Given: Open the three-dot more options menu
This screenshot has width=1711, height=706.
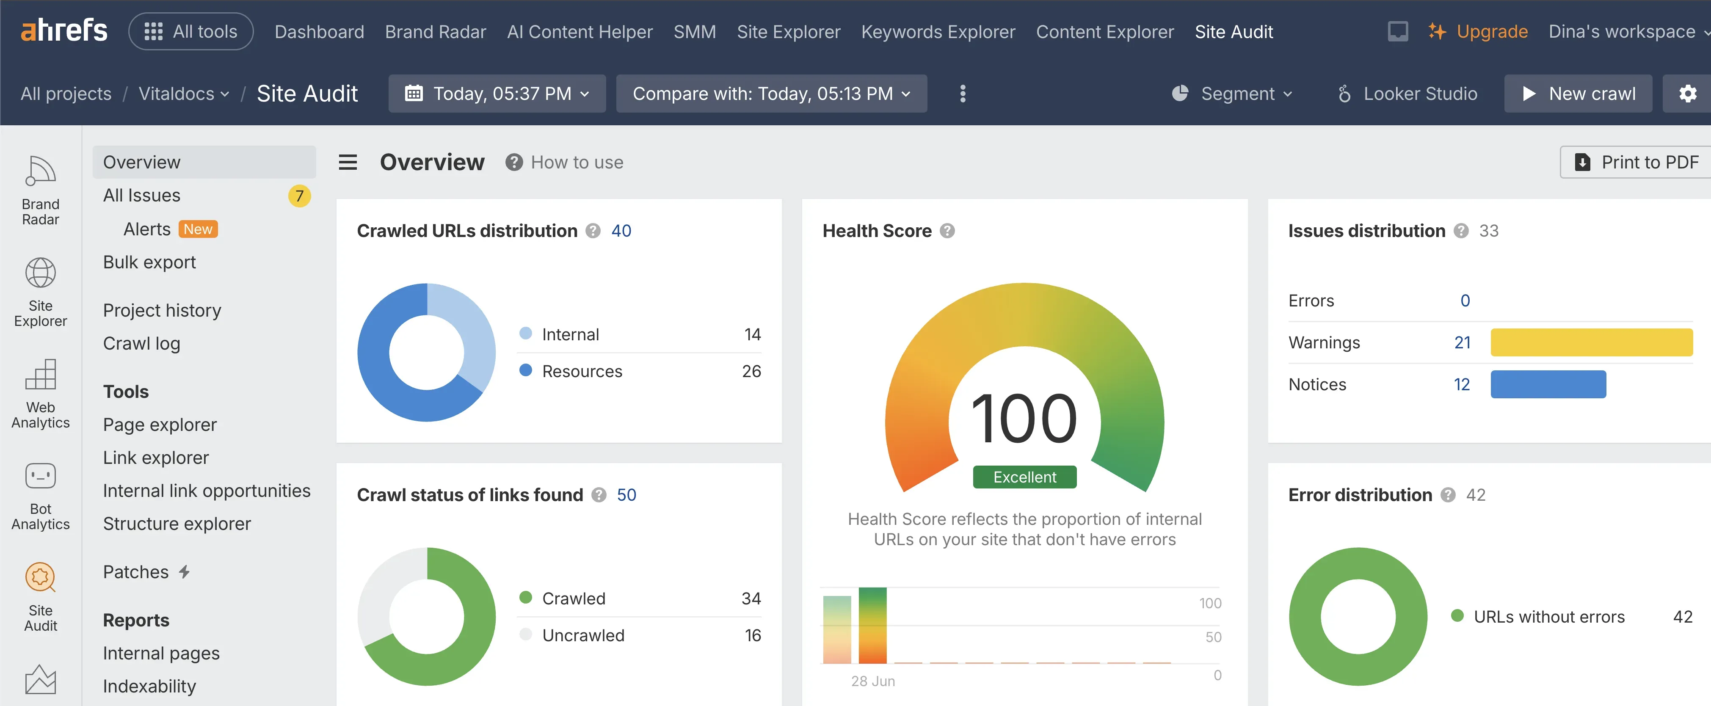Looking at the screenshot, I should [963, 94].
